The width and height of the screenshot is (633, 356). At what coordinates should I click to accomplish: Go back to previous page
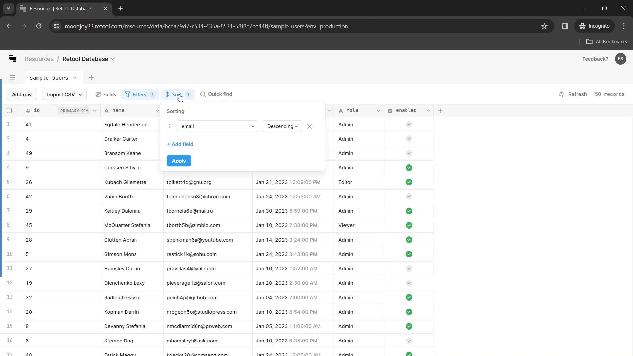[9, 26]
